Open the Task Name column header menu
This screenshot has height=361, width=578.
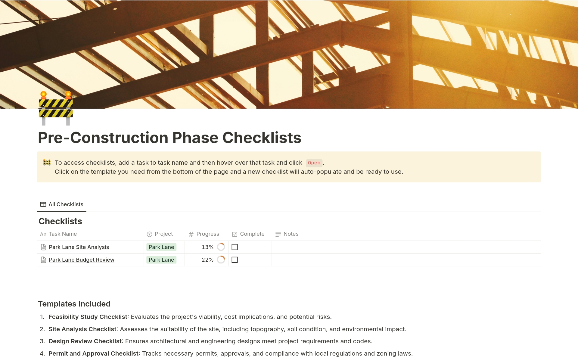click(x=63, y=234)
